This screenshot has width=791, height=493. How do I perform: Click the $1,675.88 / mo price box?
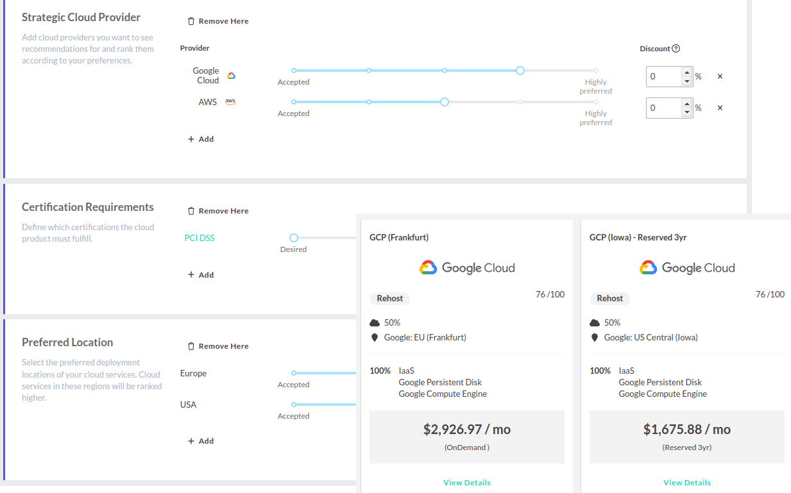tap(687, 437)
